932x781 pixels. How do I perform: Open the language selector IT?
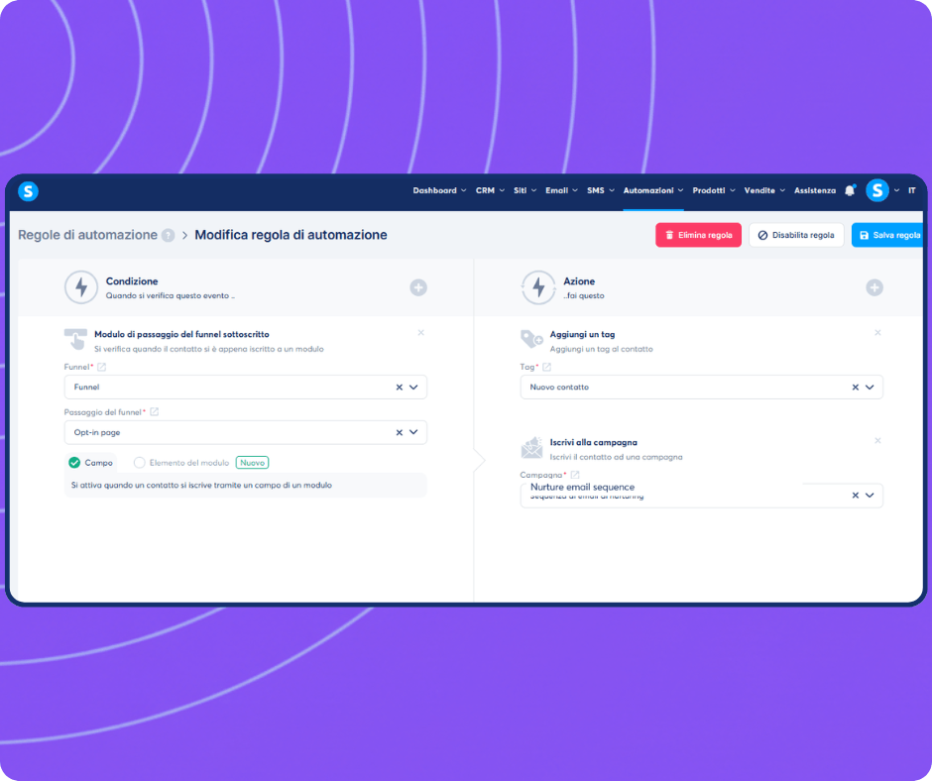(912, 191)
